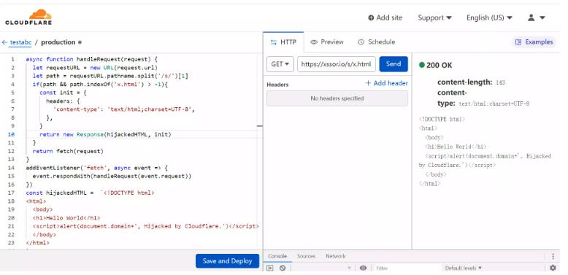Click the request URL input field
The height and width of the screenshot is (275, 568).
(337, 64)
